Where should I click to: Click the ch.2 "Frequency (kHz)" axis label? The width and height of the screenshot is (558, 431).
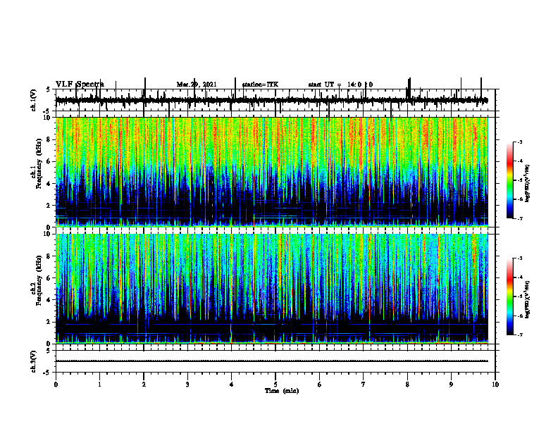click(39, 280)
